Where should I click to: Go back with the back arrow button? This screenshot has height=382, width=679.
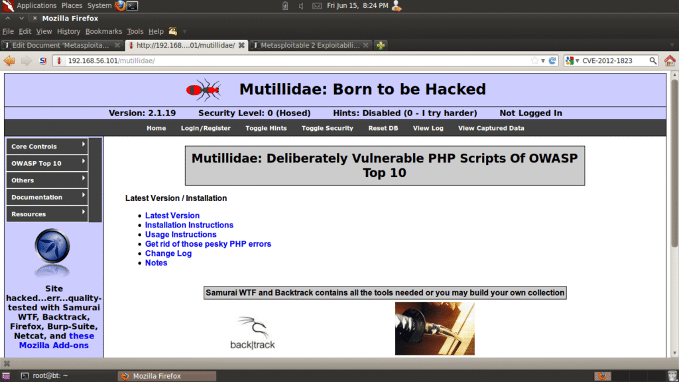(x=9, y=60)
